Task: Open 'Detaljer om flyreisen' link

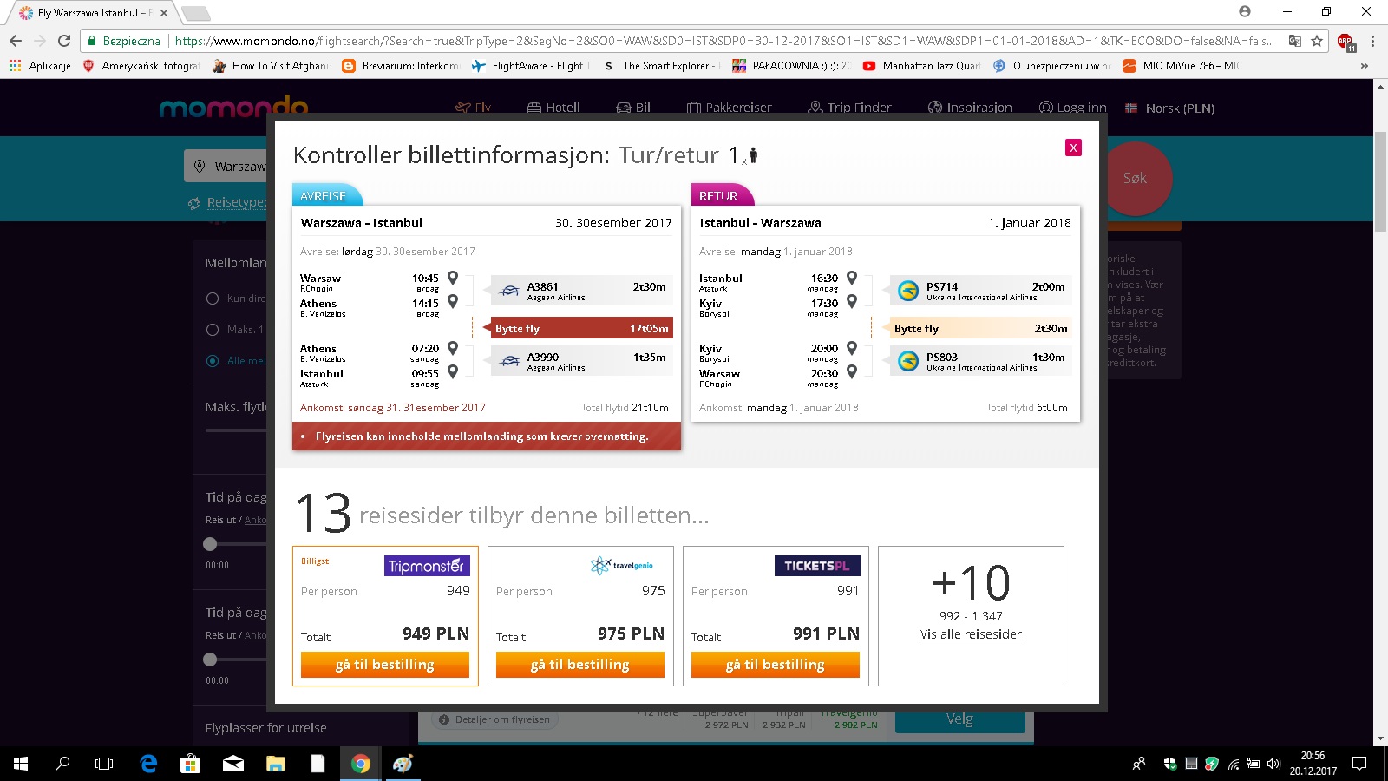Action: pyautogui.click(x=494, y=719)
